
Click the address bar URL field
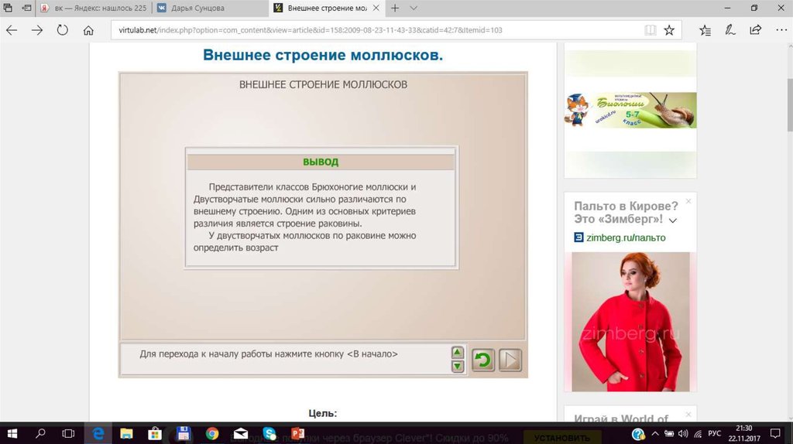372,30
